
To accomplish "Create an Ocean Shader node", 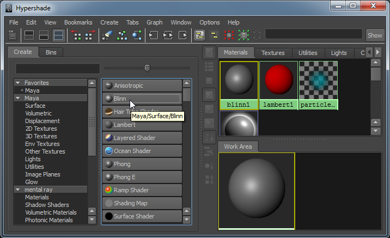I will pyautogui.click(x=142, y=151).
